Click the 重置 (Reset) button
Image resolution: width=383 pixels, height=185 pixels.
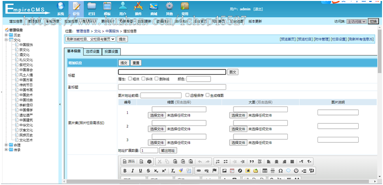click(136, 63)
